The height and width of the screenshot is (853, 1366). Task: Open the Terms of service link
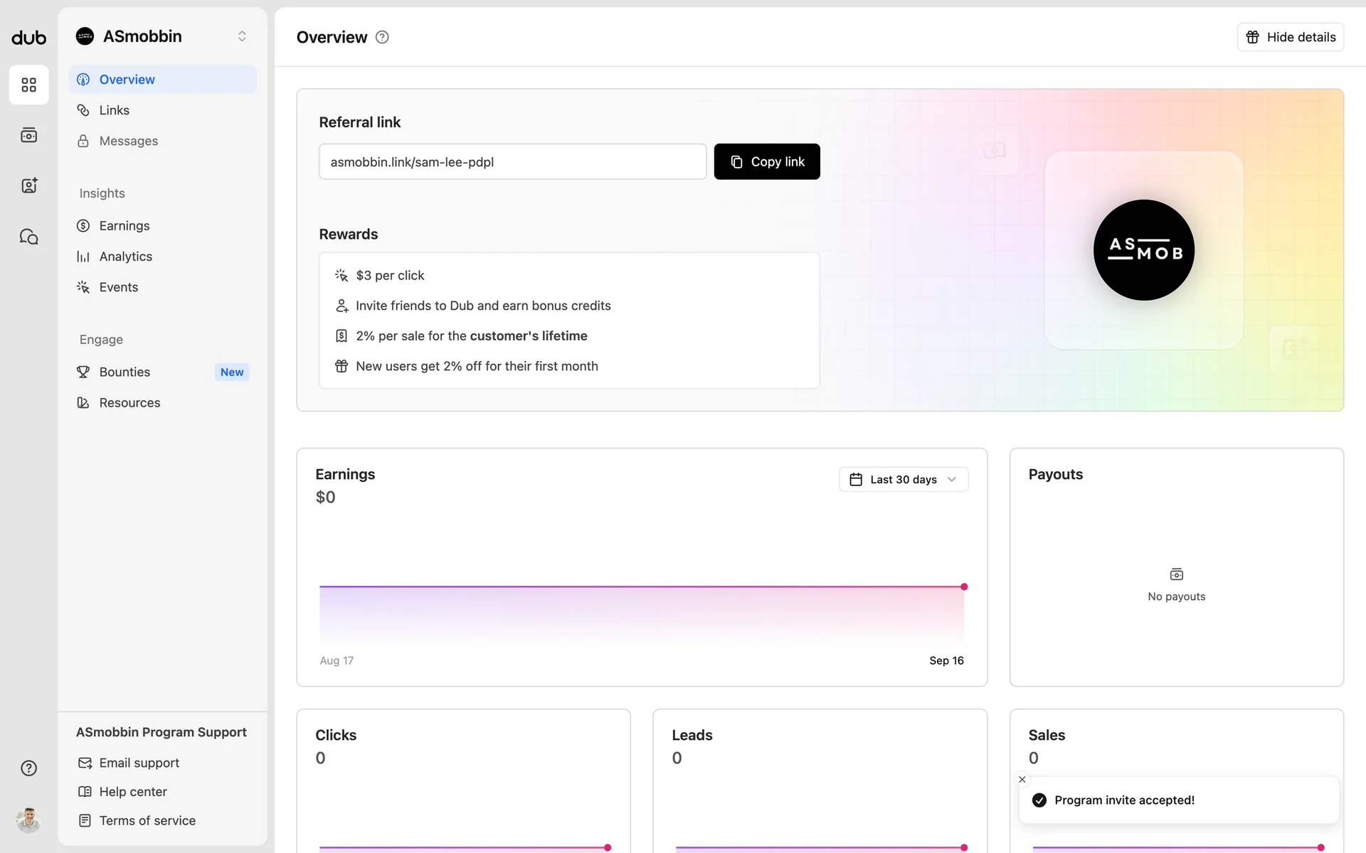(x=147, y=821)
